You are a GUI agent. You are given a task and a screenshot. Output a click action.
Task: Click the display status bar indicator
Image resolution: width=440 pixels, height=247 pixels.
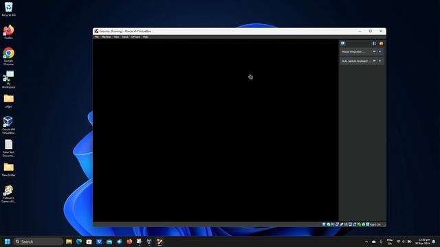[350, 224]
